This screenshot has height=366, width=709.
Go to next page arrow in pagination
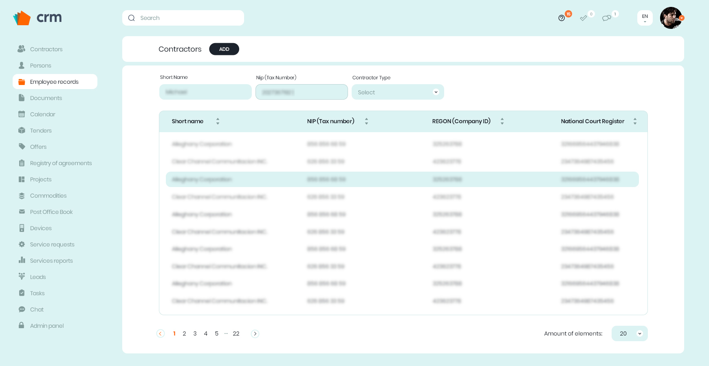255,334
